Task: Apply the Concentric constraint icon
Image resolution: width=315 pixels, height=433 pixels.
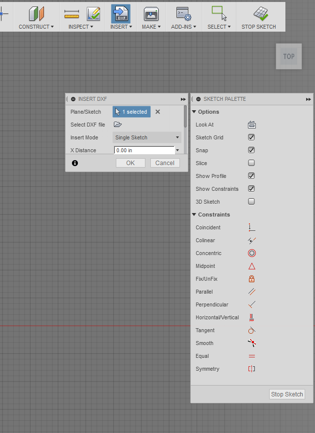Action: coord(252,253)
